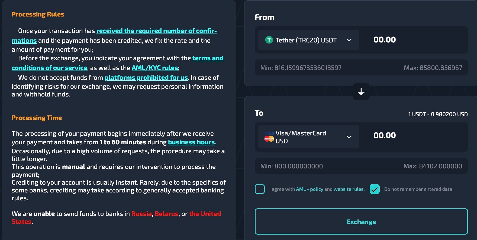Open the AML/KYC rules link
This screenshot has height=240, width=477.
(155, 68)
